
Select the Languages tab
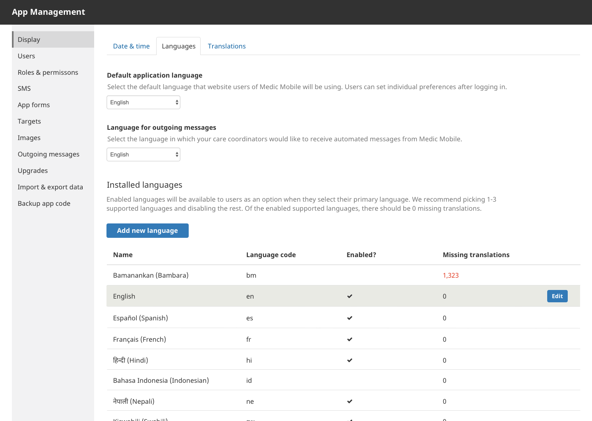click(x=178, y=46)
